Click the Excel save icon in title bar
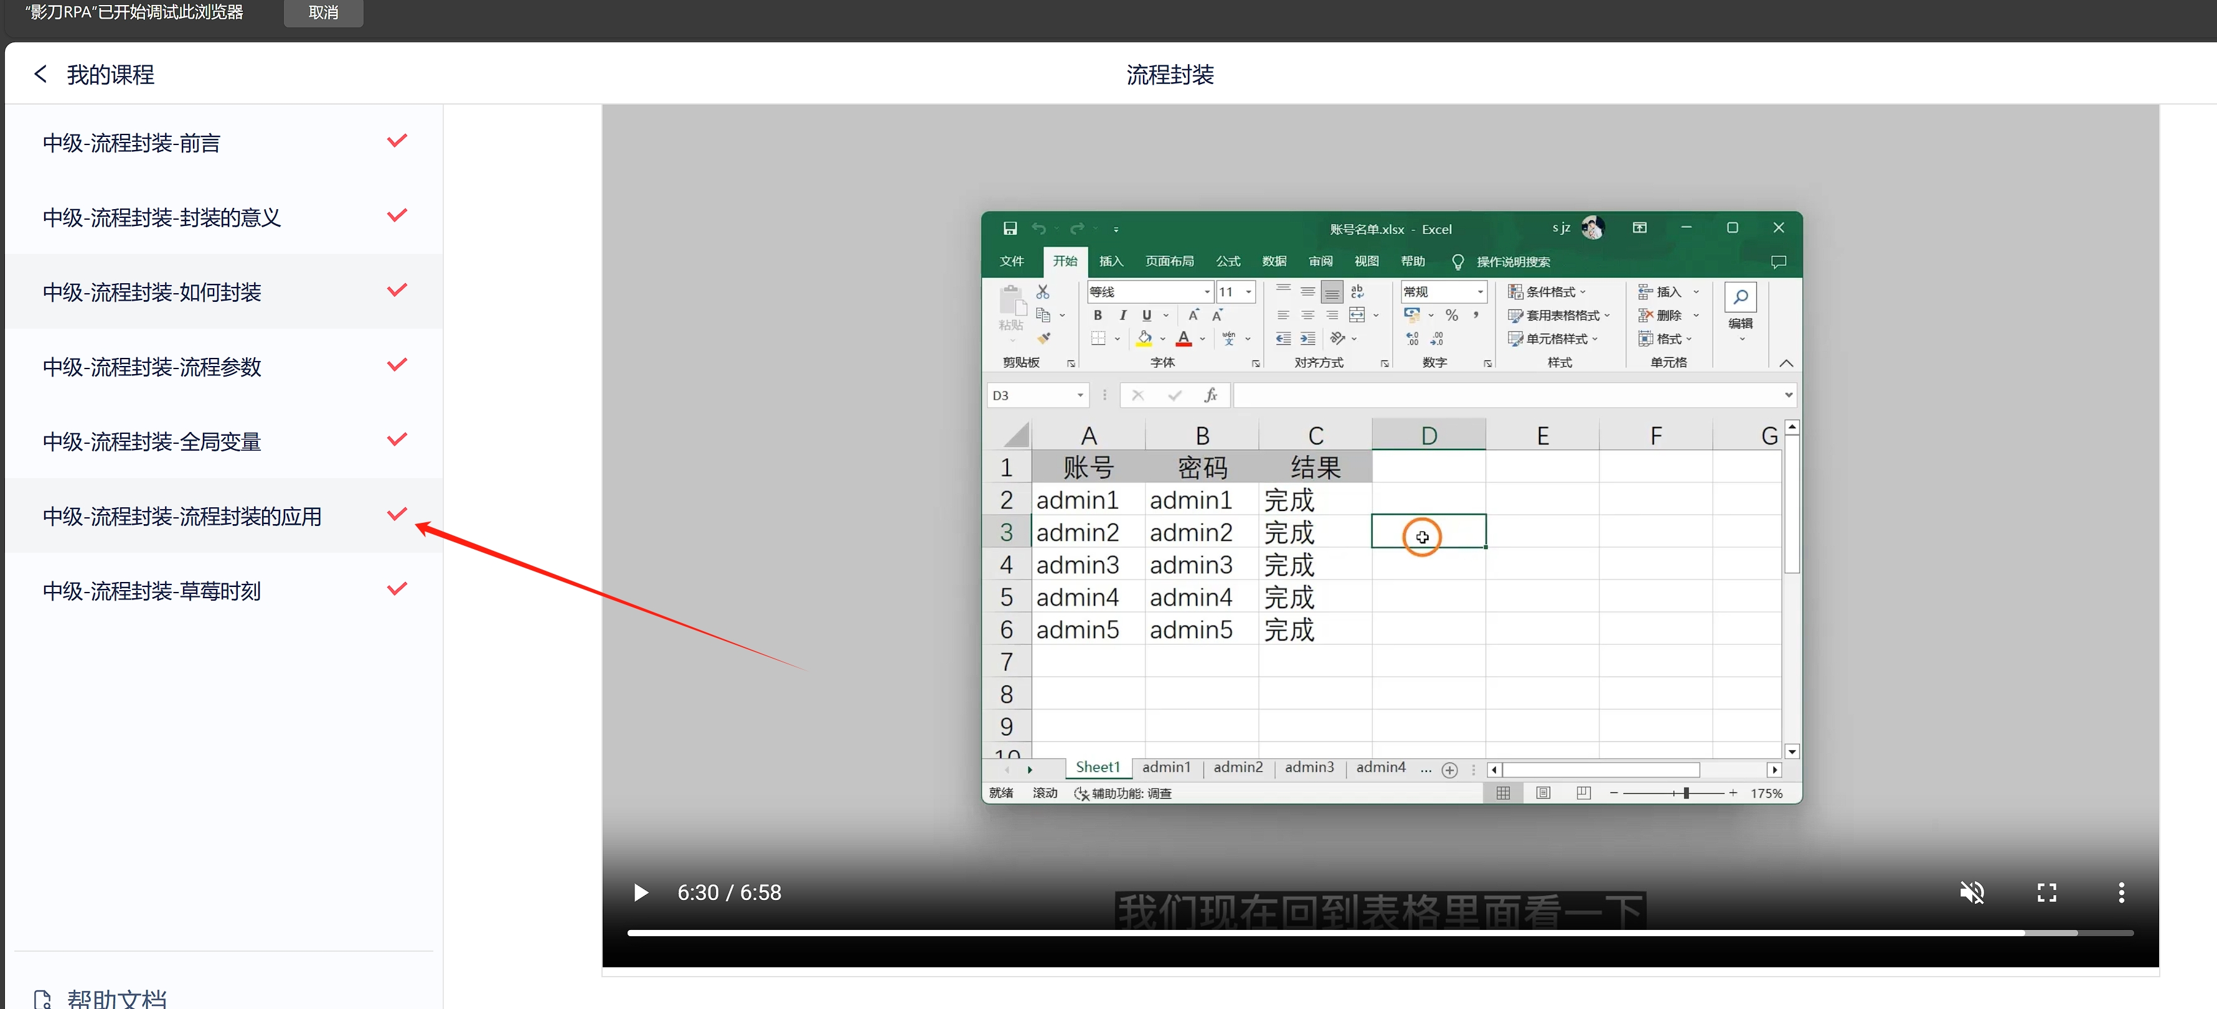This screenshot has height=1009, width=2217. click(x=1010, y=229)
